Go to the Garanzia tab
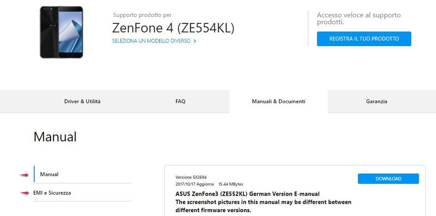436x216 pixels. [377, 101]
